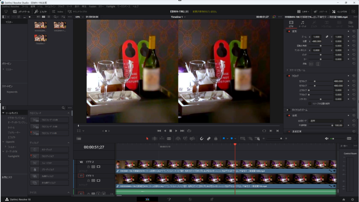The height and width of the screenshot is (202, 359).
Task: Enable the Dynamic Zoom toggle
Action: [x=289, y=110]
